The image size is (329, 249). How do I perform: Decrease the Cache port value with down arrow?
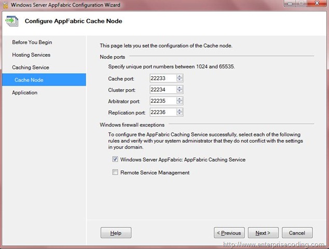pos(180,80)
